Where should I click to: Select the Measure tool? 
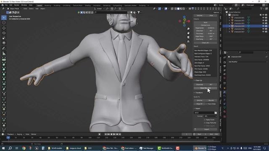click(x=4, y=54)
